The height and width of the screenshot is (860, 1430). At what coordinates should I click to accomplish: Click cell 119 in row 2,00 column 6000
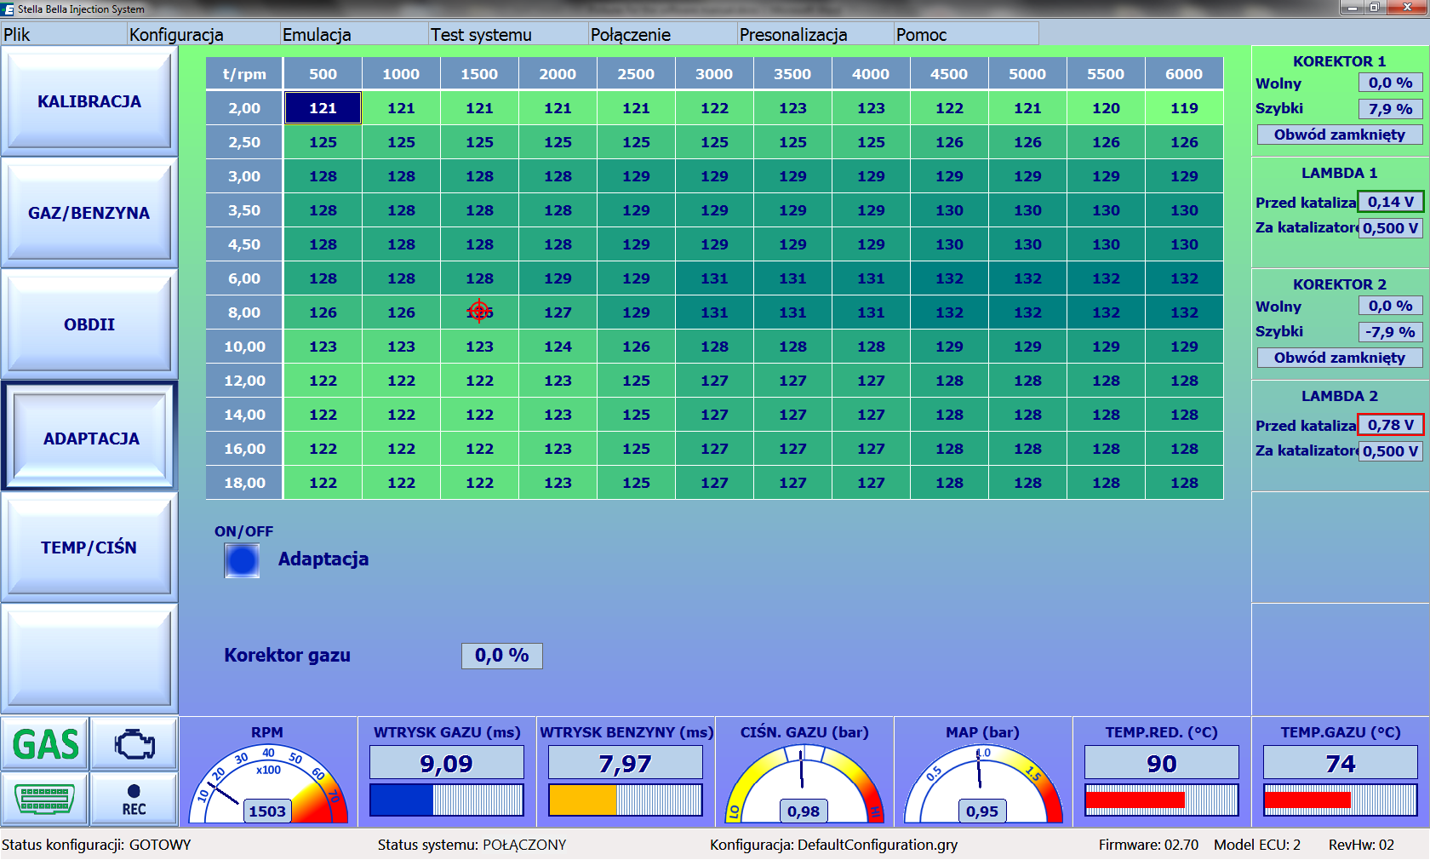coord(1184,108)
